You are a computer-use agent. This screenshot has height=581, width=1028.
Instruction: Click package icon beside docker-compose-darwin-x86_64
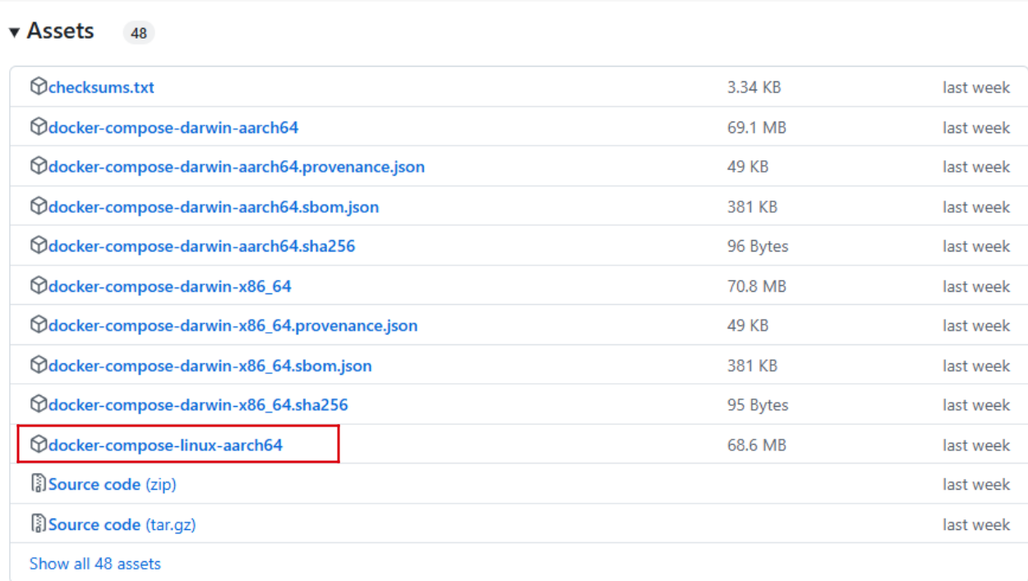39,285
